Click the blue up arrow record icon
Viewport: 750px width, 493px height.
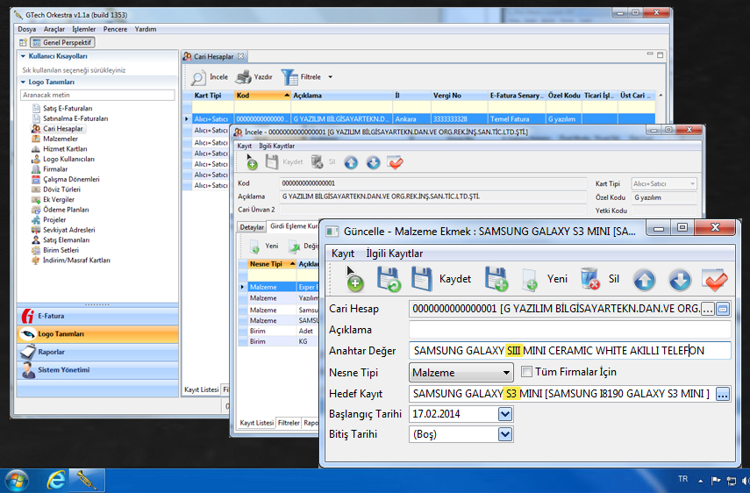click(x=645, y=279)
